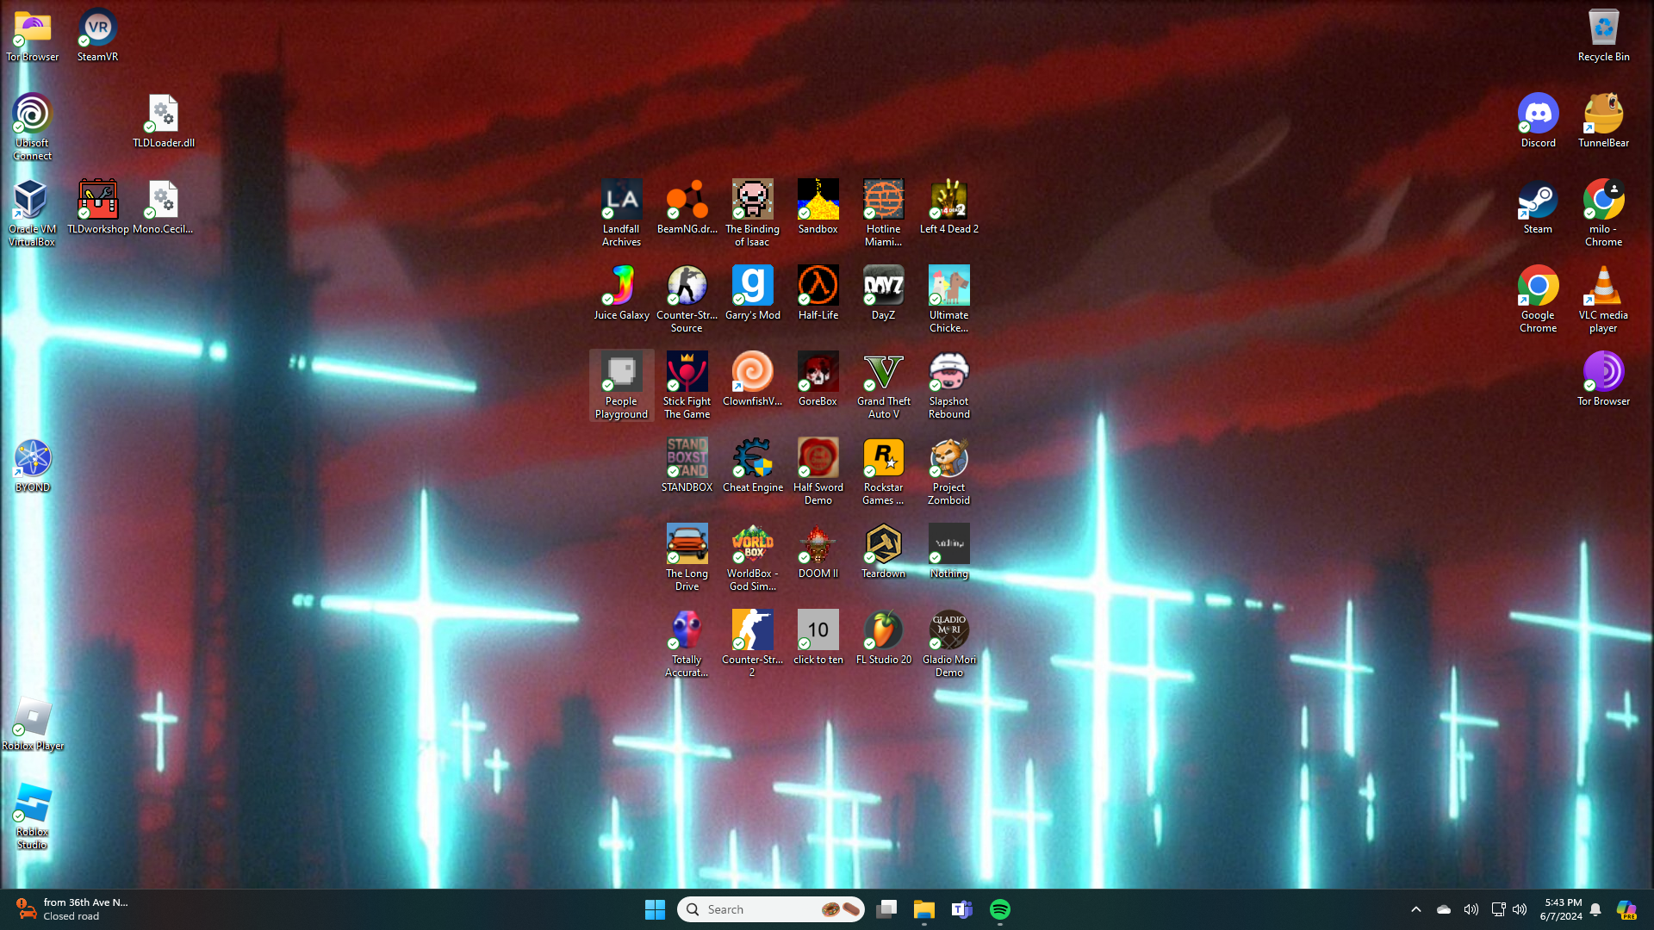Open the clock and date flyout
1654x930 pixels.
[1561, 909]
